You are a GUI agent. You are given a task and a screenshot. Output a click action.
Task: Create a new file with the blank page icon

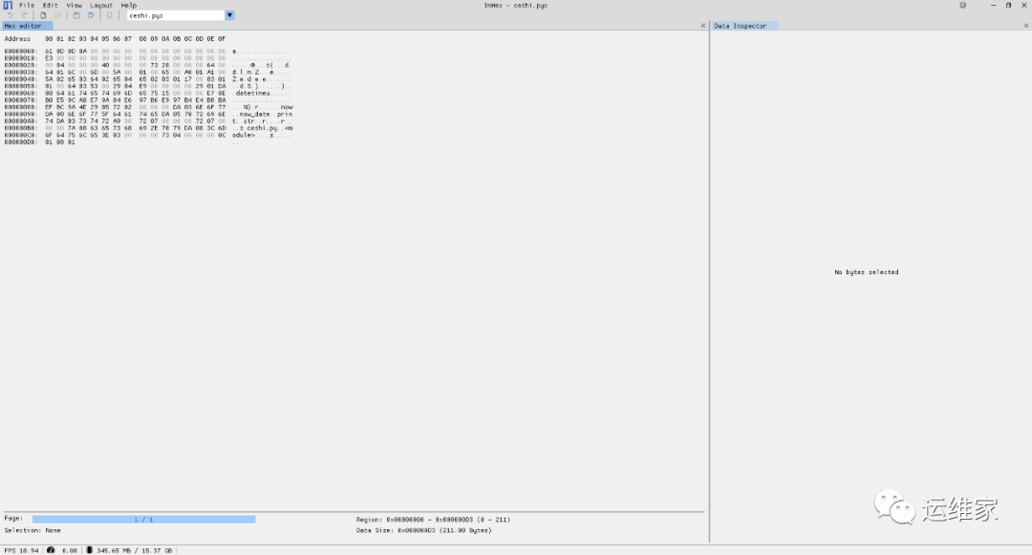[43, 15]
